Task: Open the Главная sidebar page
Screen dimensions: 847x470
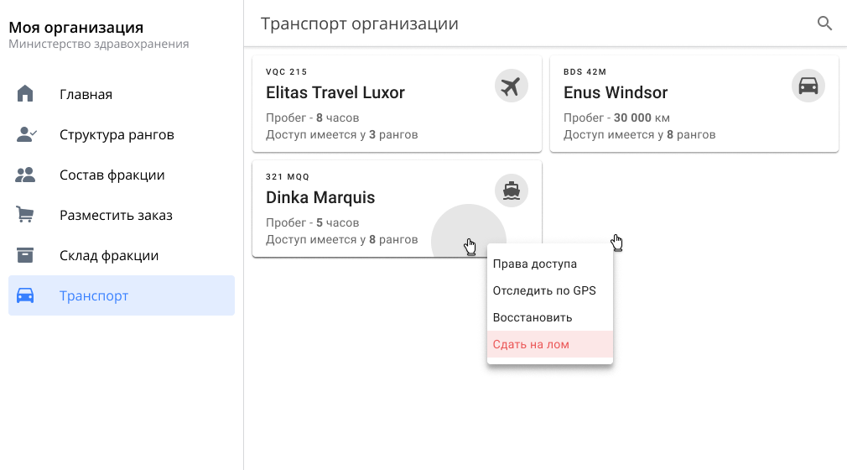Action: coord(86,94)
